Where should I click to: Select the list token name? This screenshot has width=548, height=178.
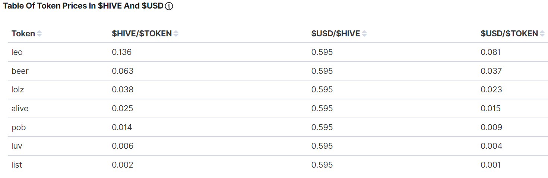[x=17, y=165]
